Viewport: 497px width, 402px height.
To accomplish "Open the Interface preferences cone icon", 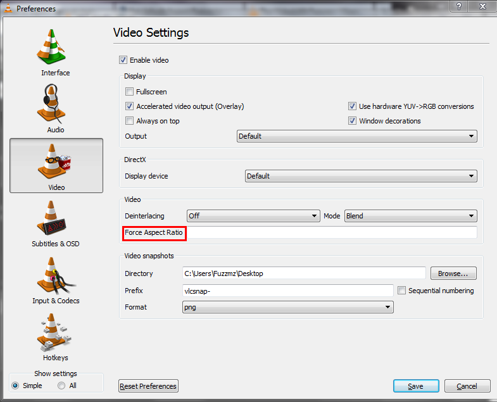I will click(x=51, y=47).
